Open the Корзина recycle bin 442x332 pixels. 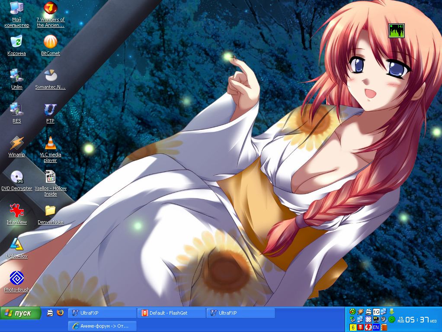(16, 45)
